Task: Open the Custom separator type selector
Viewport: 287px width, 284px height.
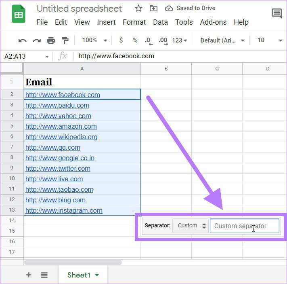Action: tap(191, 225)
